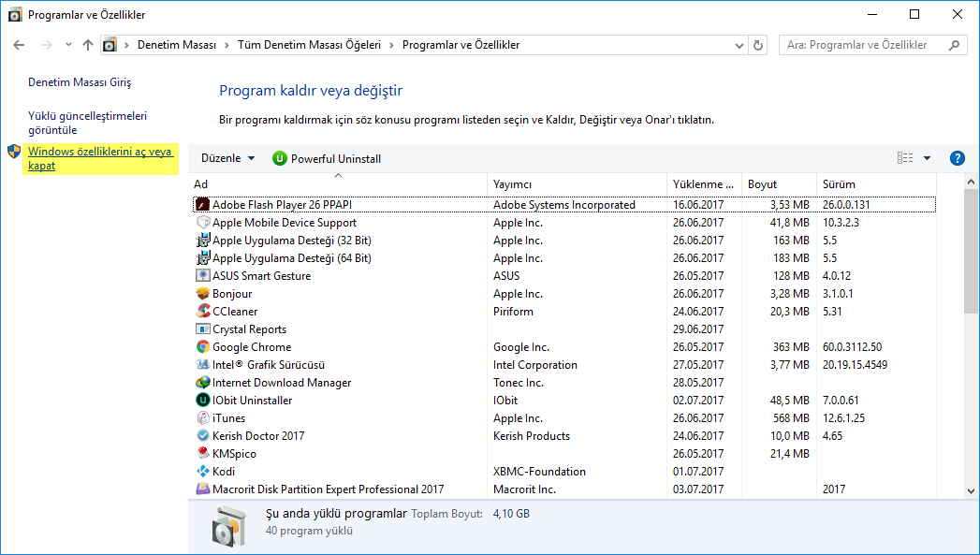Click the 568 MB size cell
Screen dimensions: 980x555
click(791, 418)
